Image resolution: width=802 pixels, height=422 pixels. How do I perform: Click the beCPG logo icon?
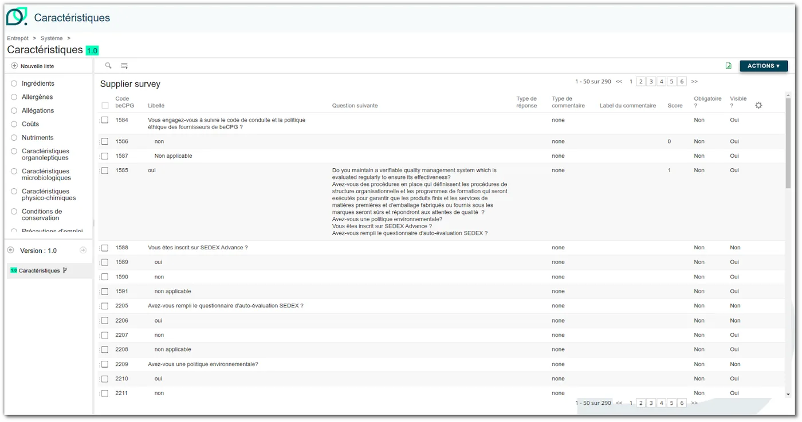tap(17, 17)
